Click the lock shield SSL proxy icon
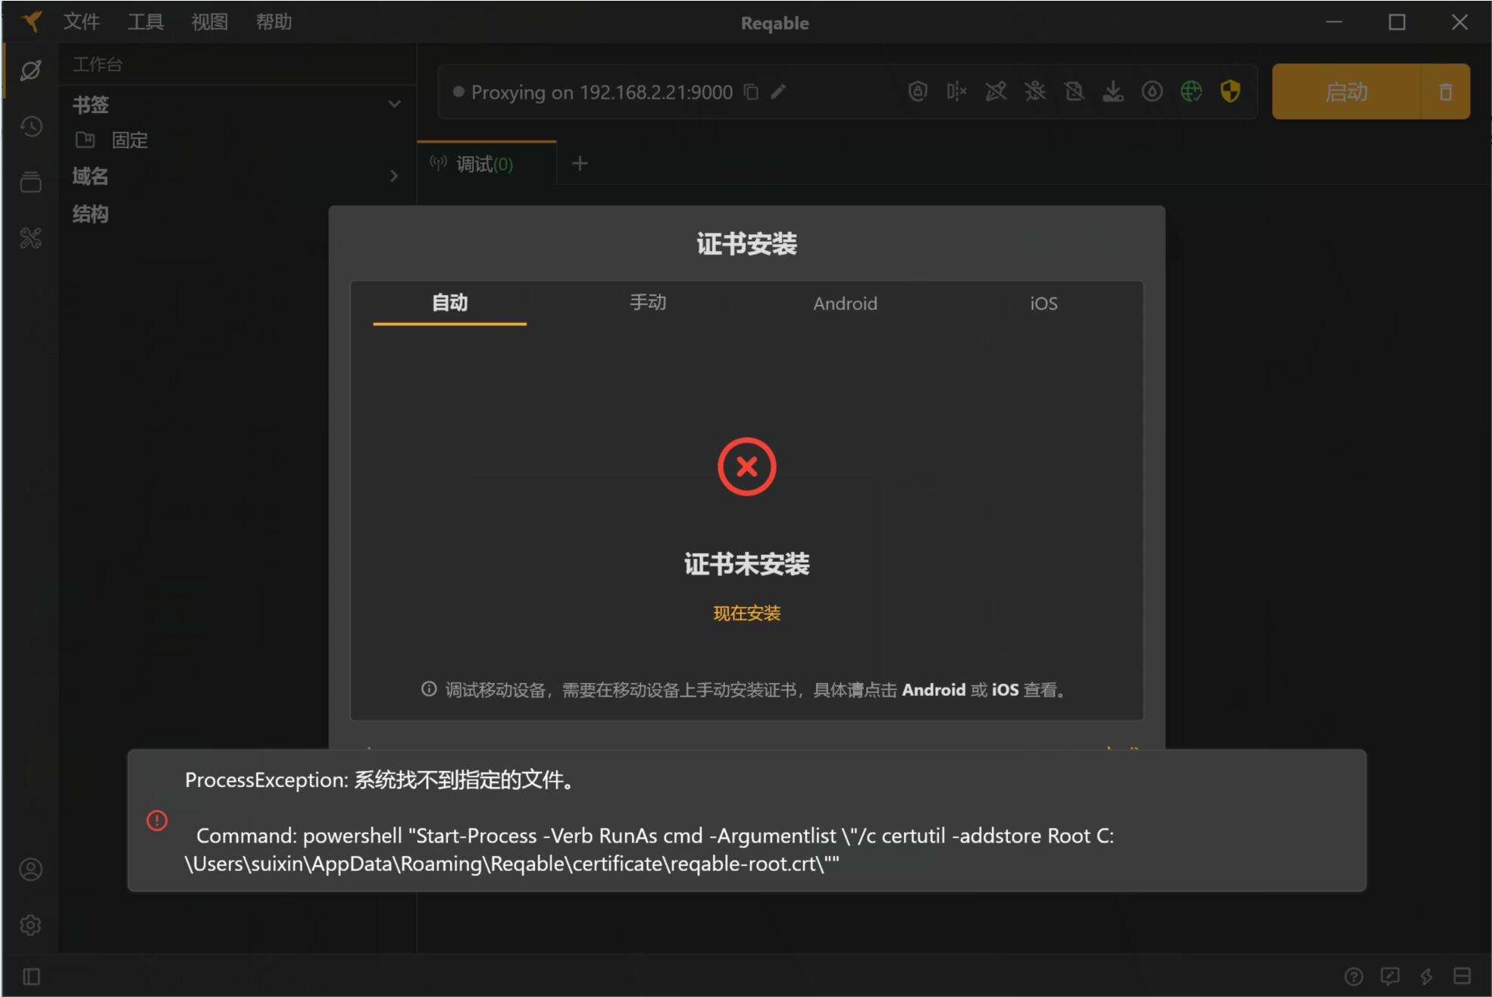The image size is (1492, 997). 917,92
